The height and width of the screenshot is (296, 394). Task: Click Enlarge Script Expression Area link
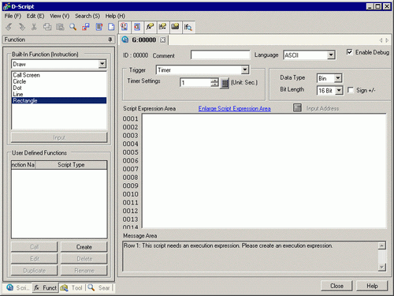pyautogui.click(x=234, y=108)
